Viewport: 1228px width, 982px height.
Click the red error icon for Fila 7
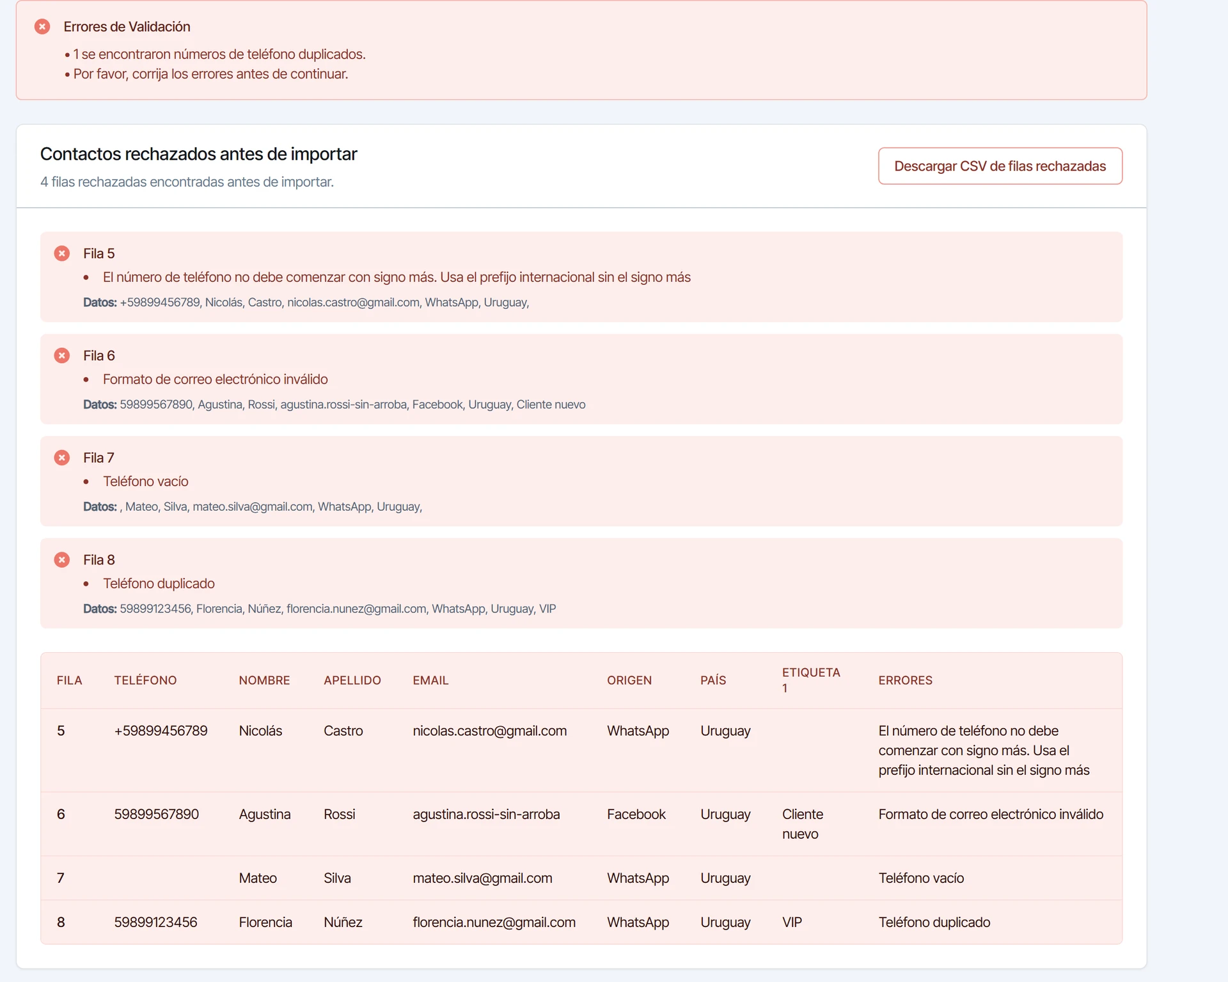pyautogui.click(x=62, y=458)
